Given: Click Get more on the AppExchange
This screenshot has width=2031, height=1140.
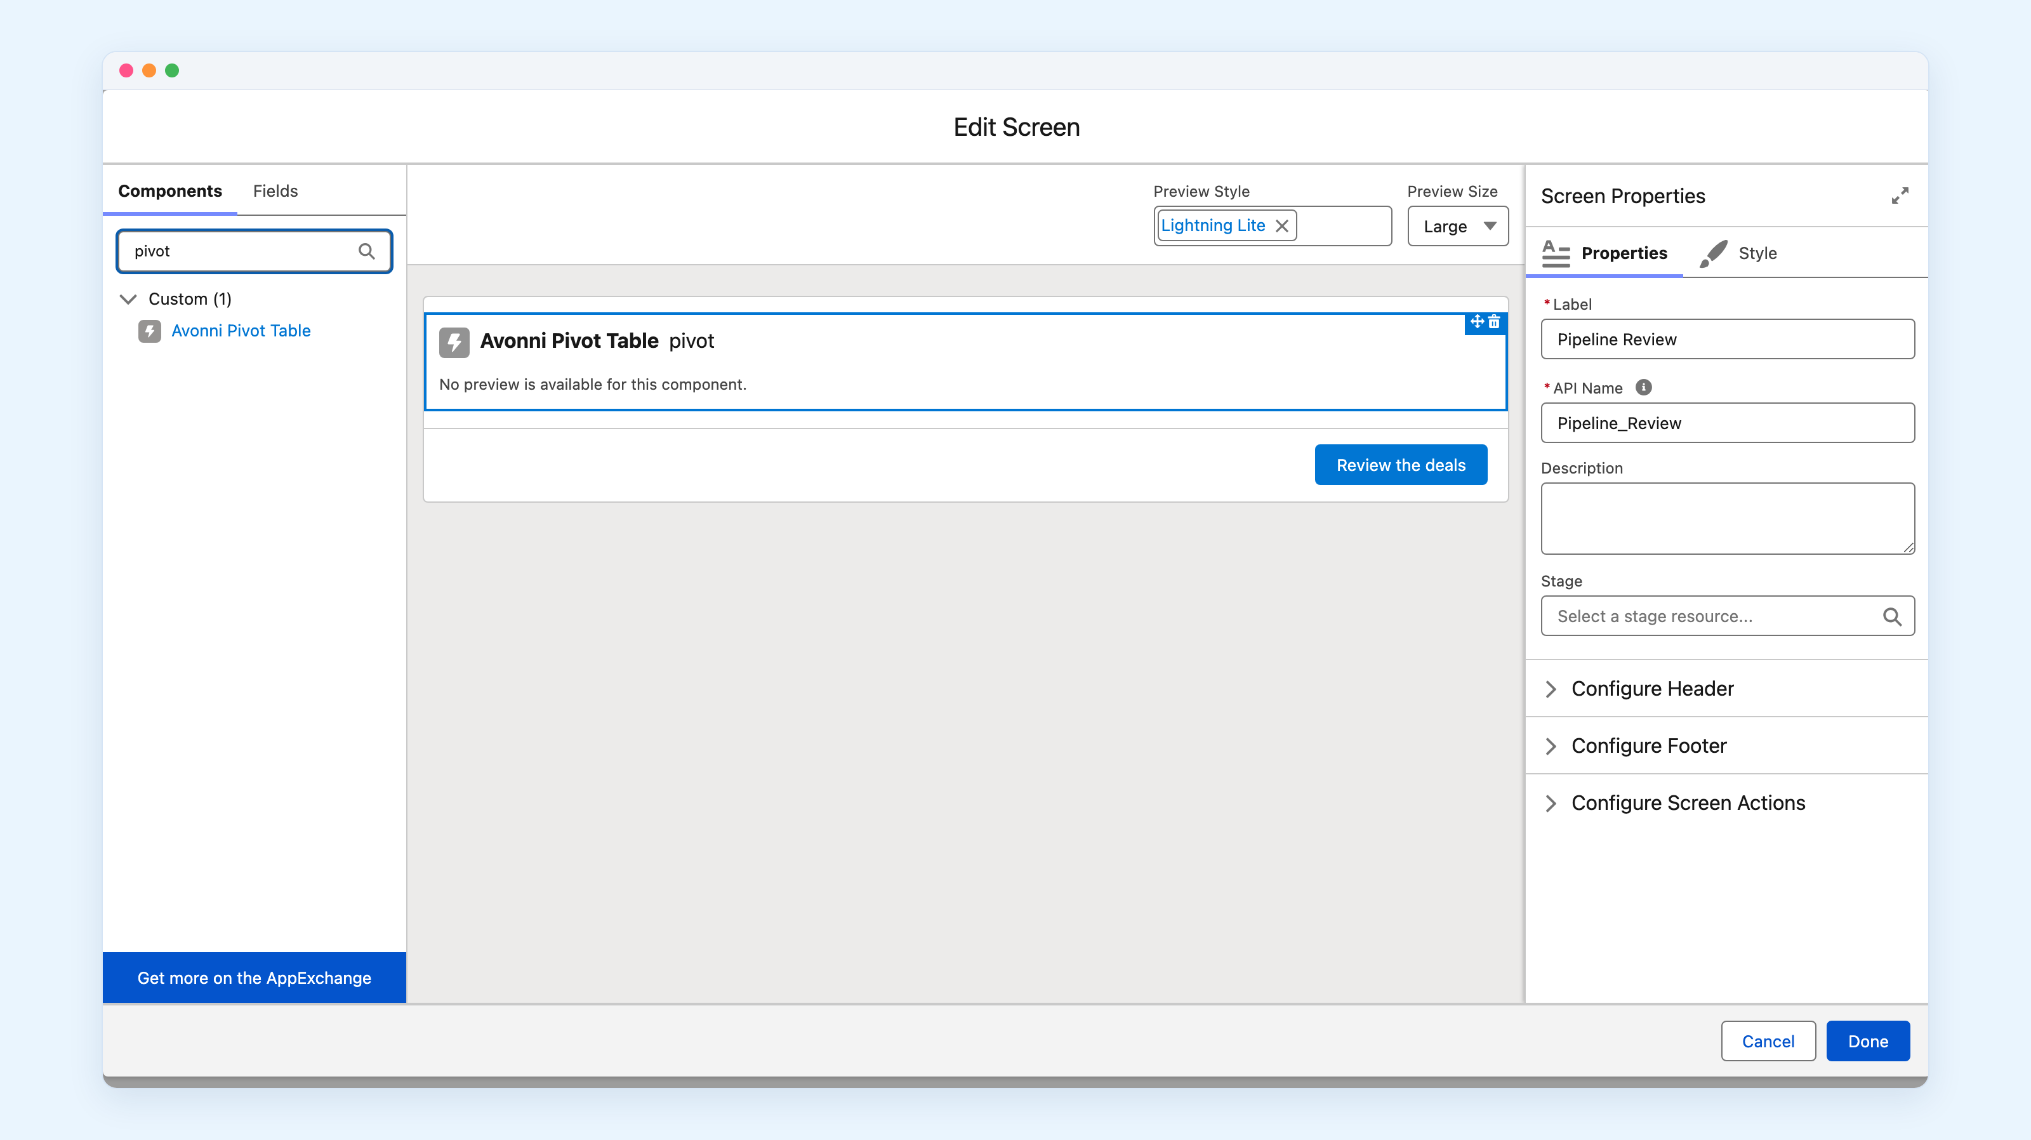Looking at the screenshot, I should tap(254, 978).
